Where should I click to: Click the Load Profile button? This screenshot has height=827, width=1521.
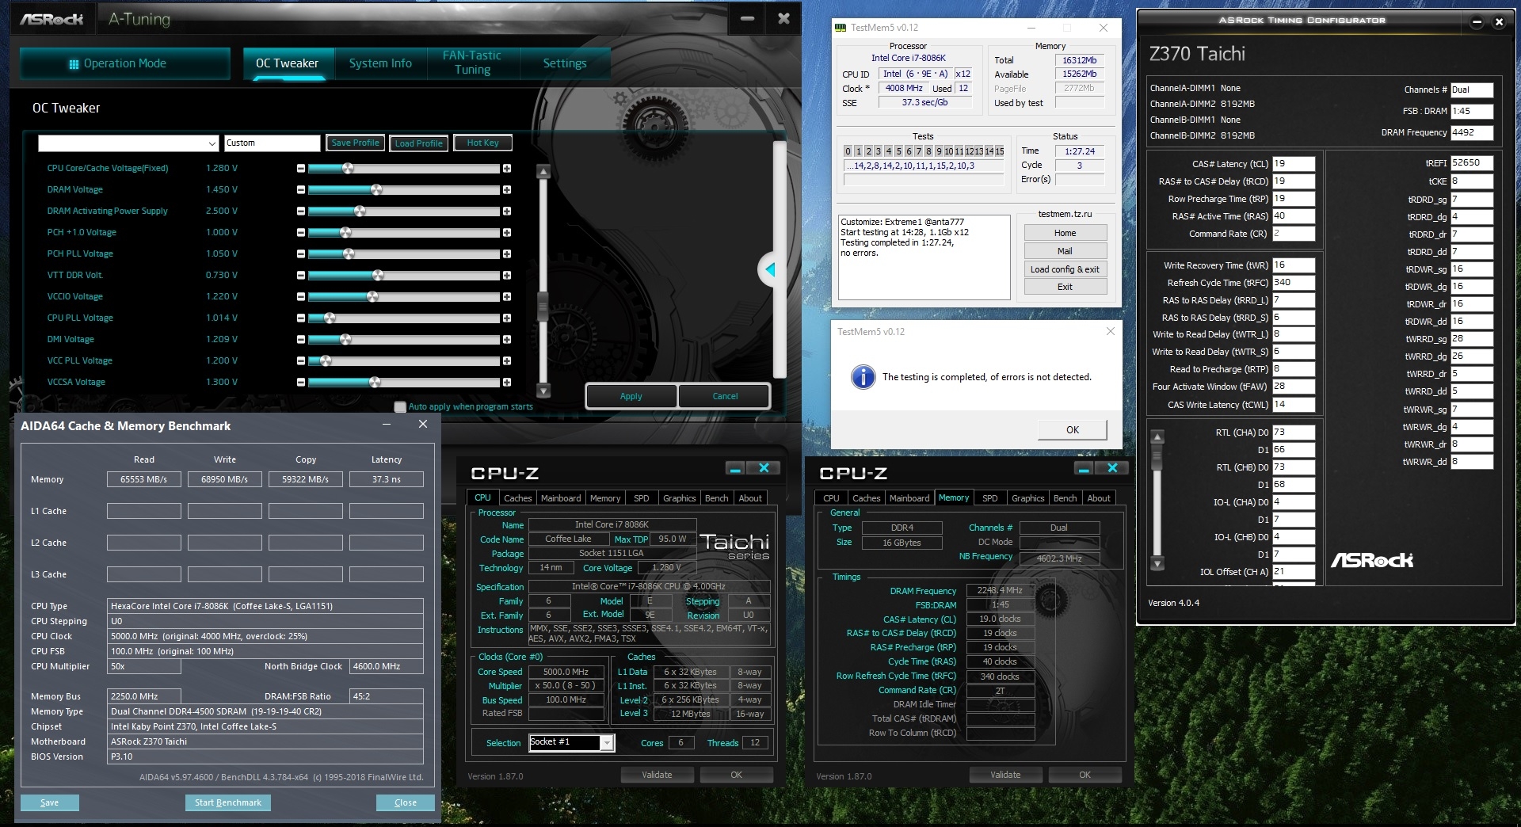pos(419,143)
